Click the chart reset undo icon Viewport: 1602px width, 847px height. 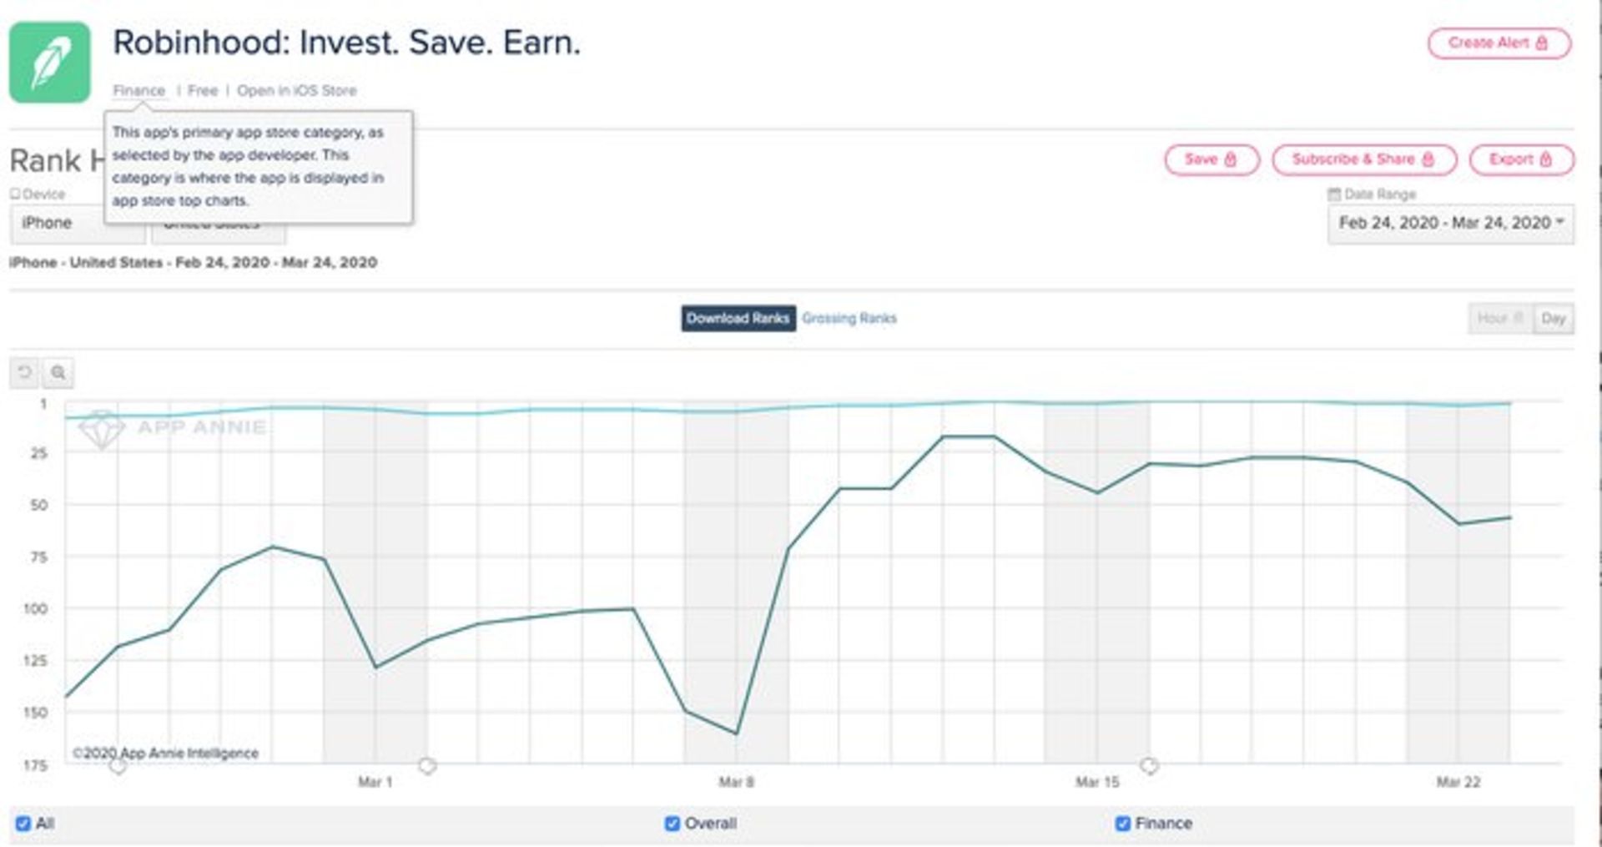(25, 372)
